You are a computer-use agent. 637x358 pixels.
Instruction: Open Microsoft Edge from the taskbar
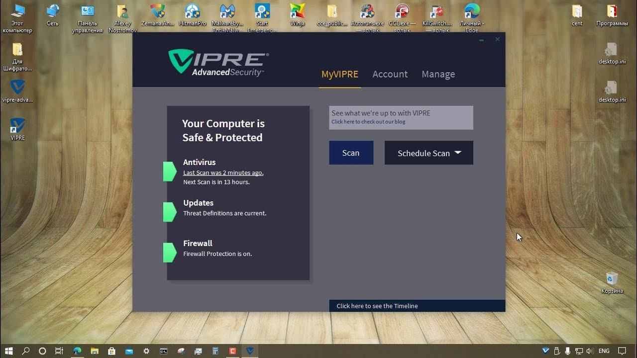pos(77,351)
